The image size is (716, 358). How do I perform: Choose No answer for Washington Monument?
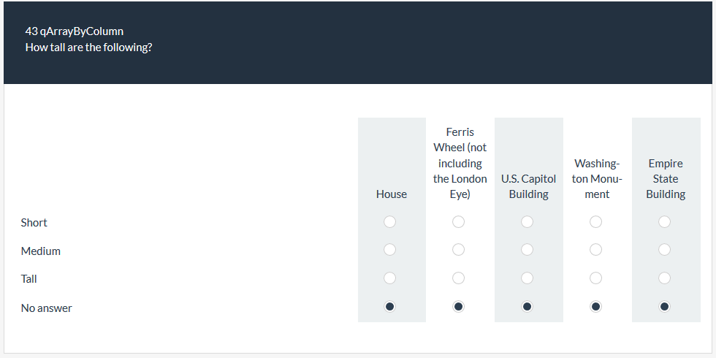[x=595, y=307]
